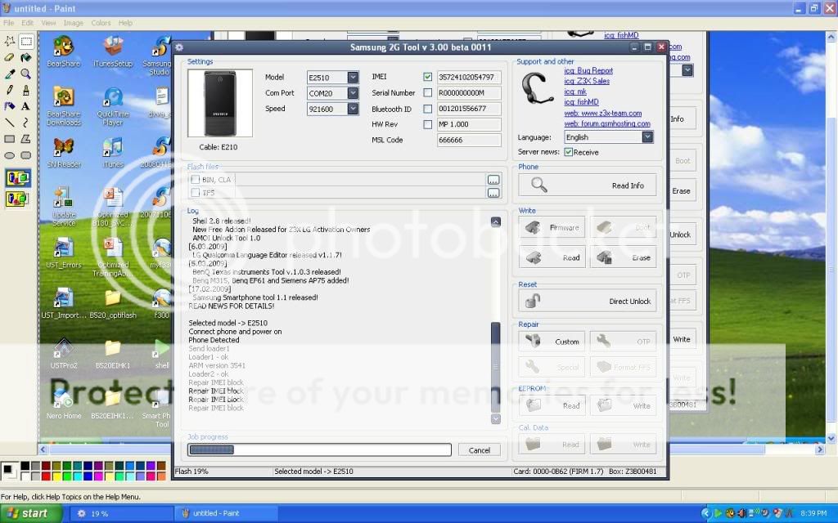
Task: Choose the Curve tool in Paint
Action: (25, 123)
